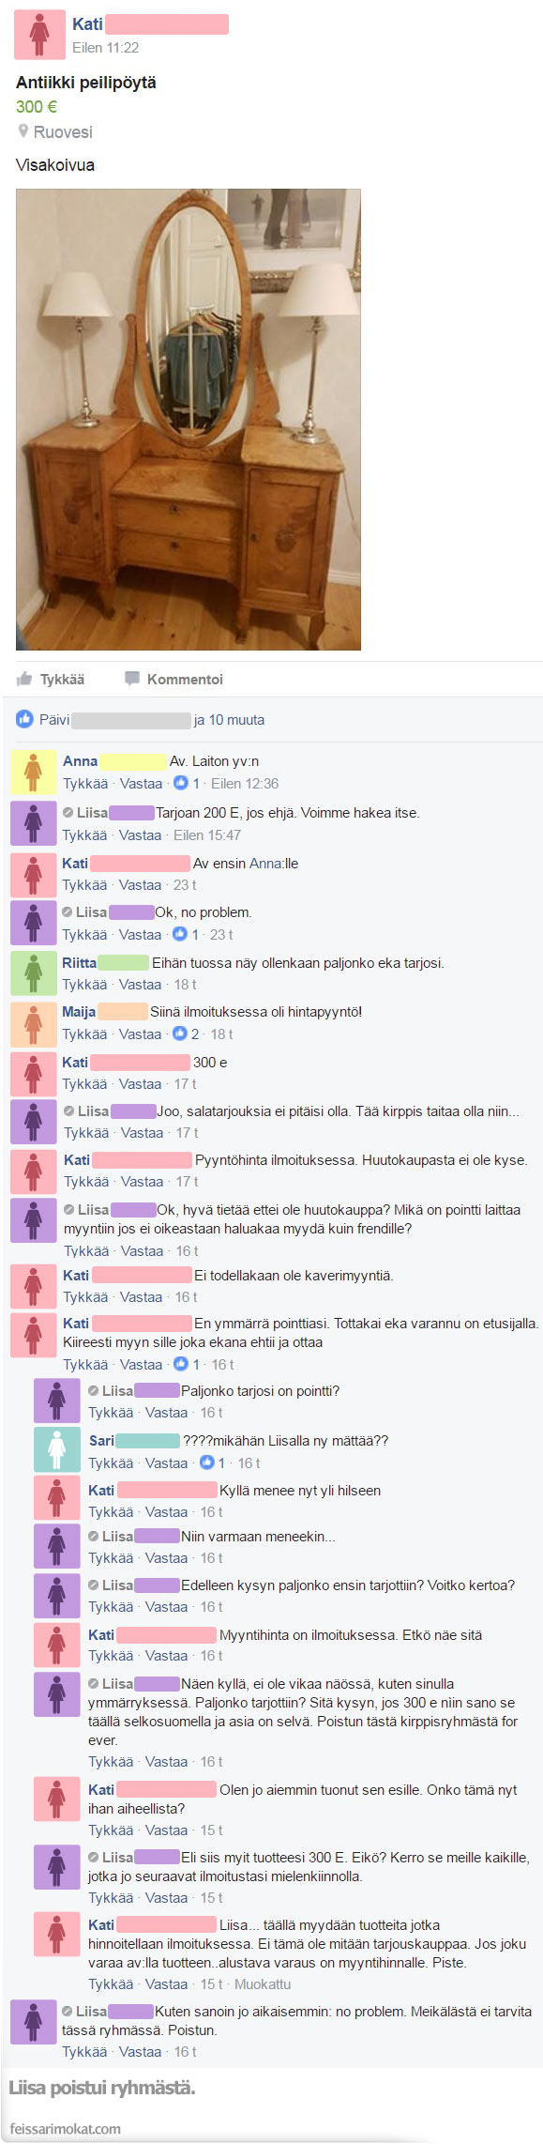Click Tykkää under Riitta's comment

point(84,984)
